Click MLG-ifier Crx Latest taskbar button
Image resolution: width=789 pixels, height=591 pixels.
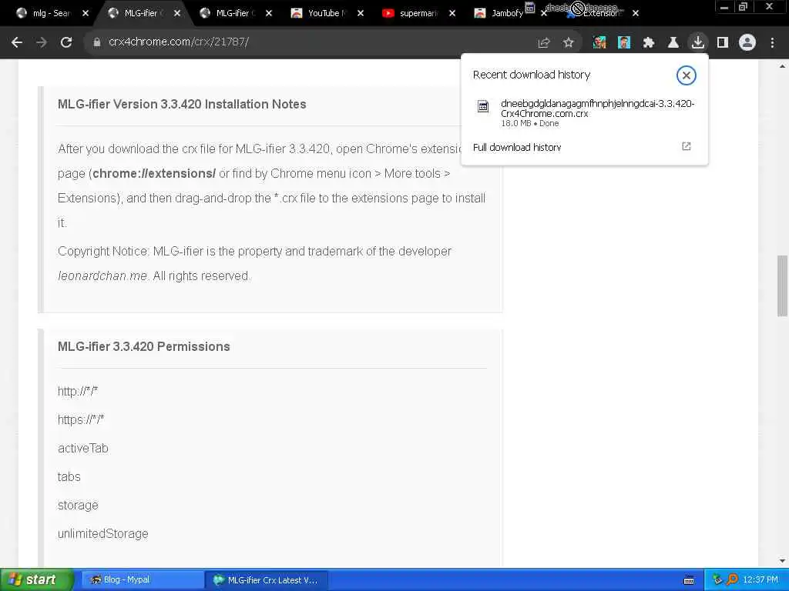pyautogui.click(x=267, y=580)
